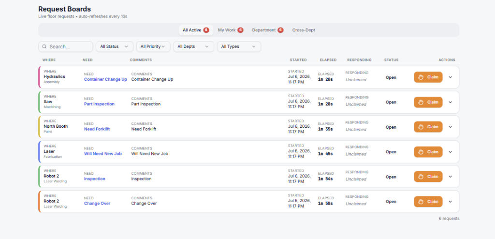Claim the Will Need New Job request

(428, 152)
